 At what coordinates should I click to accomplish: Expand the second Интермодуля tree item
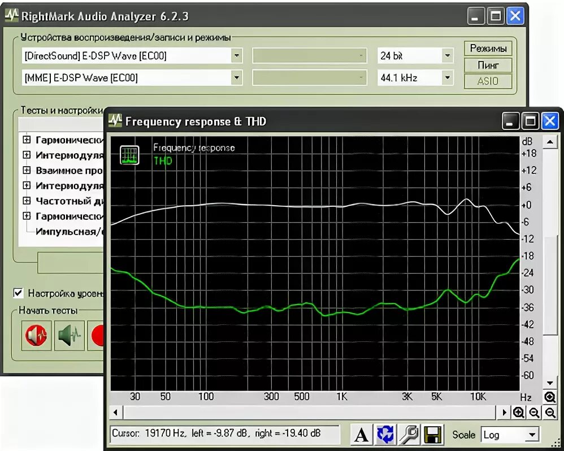[x=27, y=185]
